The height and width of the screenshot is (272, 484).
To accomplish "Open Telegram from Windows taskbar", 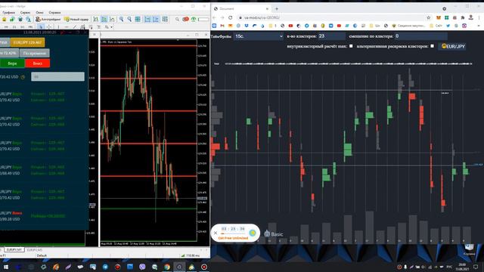I will click(x=105, y=267).
